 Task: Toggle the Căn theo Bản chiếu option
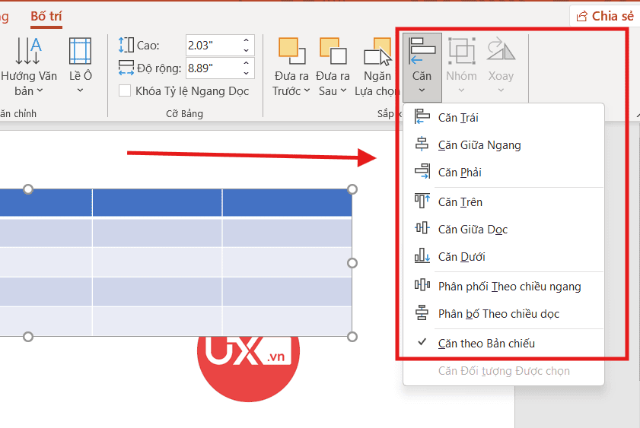(486, 343)
